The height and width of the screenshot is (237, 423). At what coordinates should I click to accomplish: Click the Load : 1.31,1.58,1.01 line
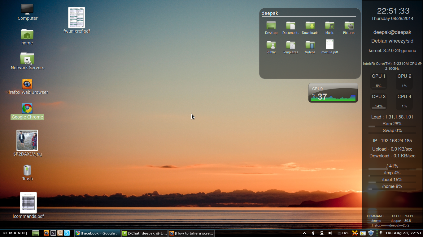pos(392,117)
